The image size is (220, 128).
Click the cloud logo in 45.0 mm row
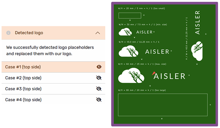(128, 51)
